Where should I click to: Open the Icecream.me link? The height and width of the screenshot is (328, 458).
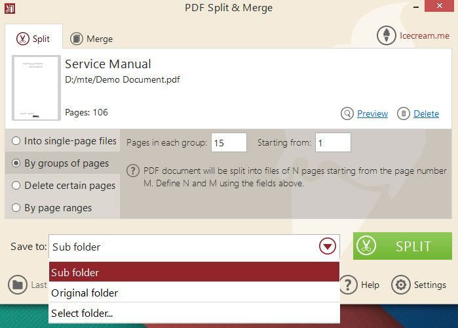pyautogui.click(x=425, y=35)
